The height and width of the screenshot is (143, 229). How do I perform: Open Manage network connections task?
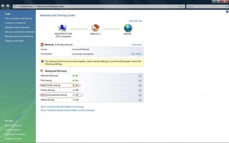point(19,36)
